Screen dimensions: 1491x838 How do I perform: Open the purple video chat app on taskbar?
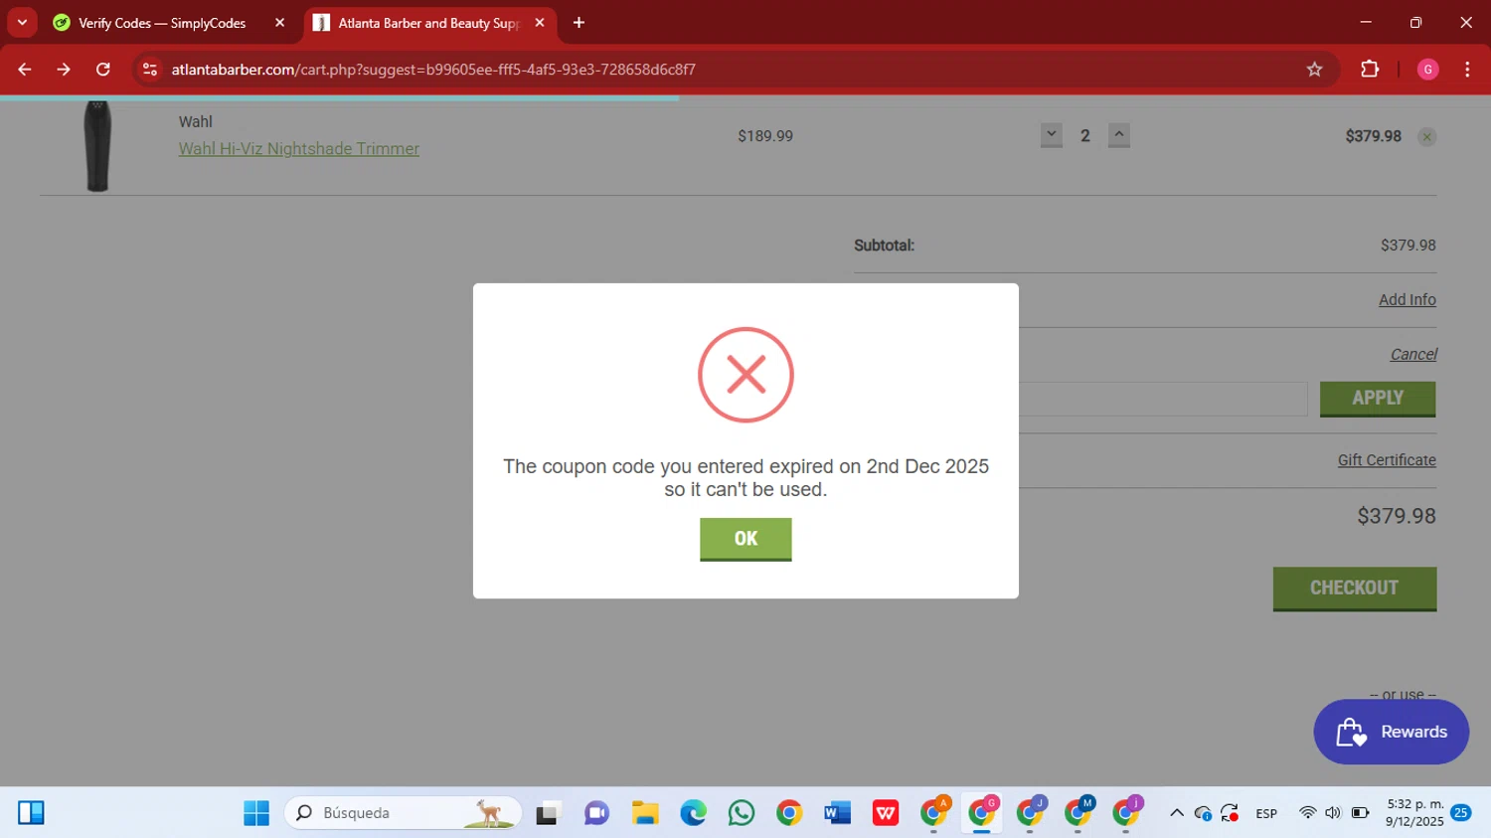tap(596, 813)
